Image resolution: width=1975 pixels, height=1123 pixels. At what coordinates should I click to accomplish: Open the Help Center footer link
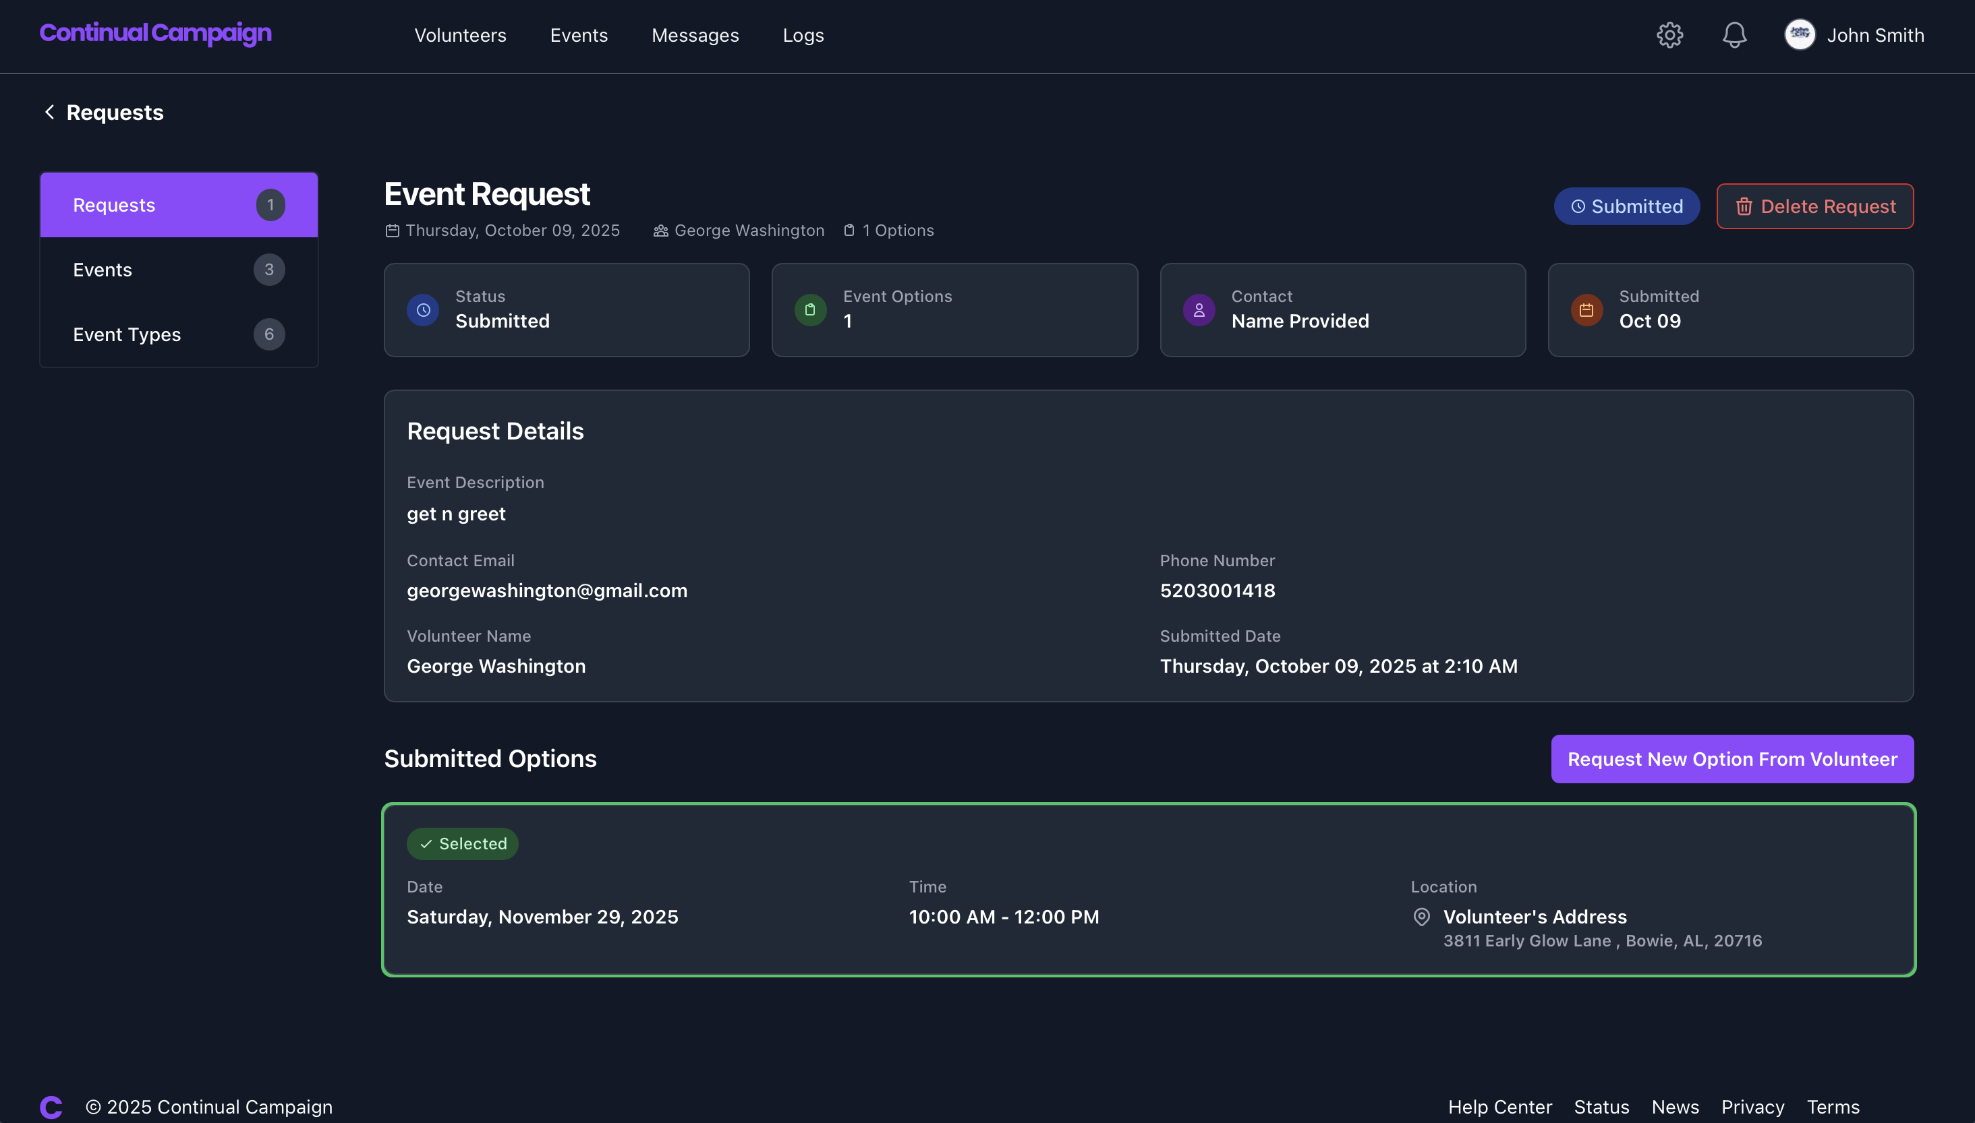pyautogui.click(x=1499, y=1107)
